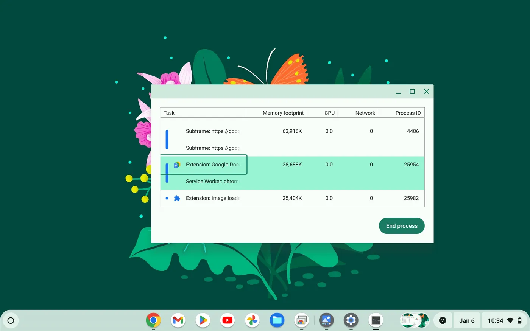Viewport: 530px width, 331px height.
Task: Open Google Chrome from the shelf
Action: tap(153, 320)
